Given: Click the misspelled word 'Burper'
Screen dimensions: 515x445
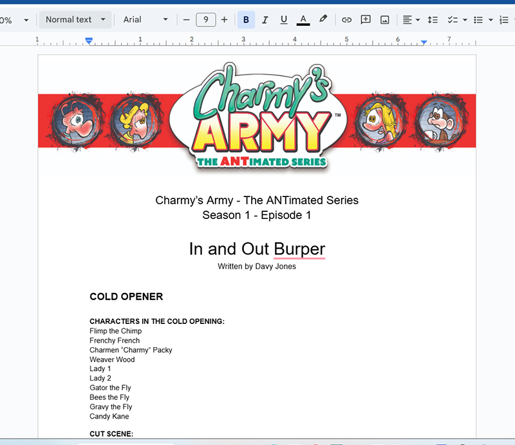Looking at the screenshot, I should pyautogui.click(x=299, y=249).
